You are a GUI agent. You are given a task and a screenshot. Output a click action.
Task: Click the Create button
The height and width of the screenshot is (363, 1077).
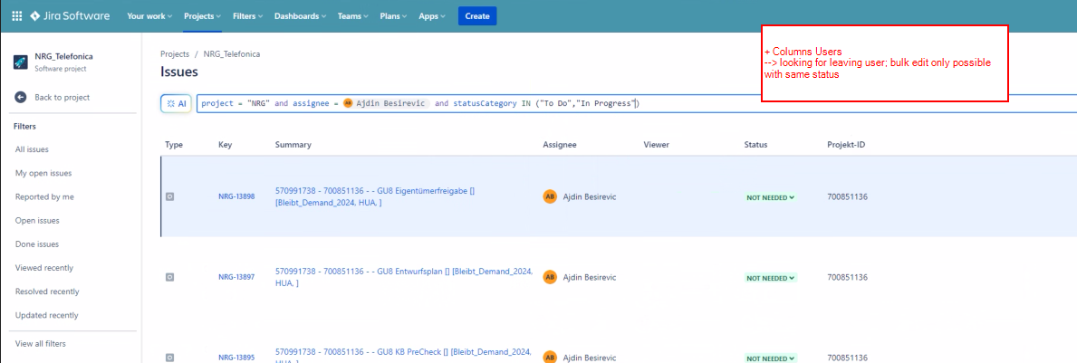pos(477,15)
